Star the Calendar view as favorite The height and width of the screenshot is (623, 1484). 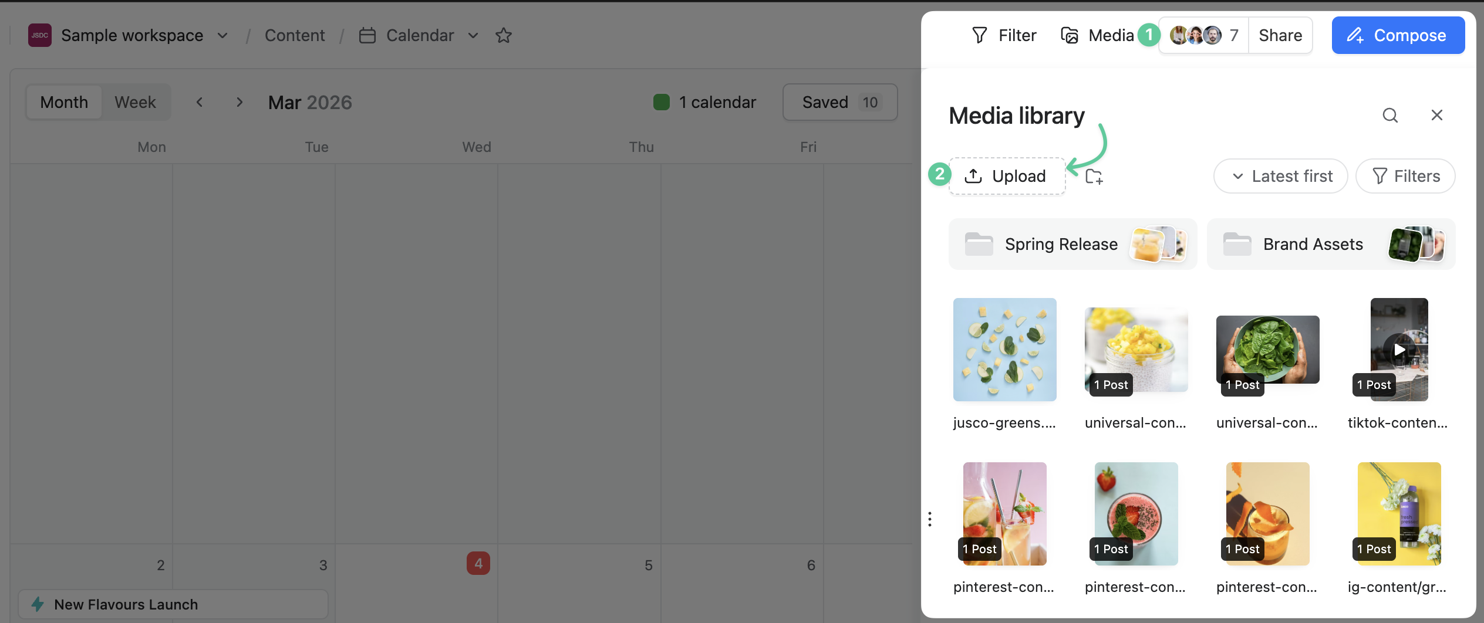(x=503, y=36)
